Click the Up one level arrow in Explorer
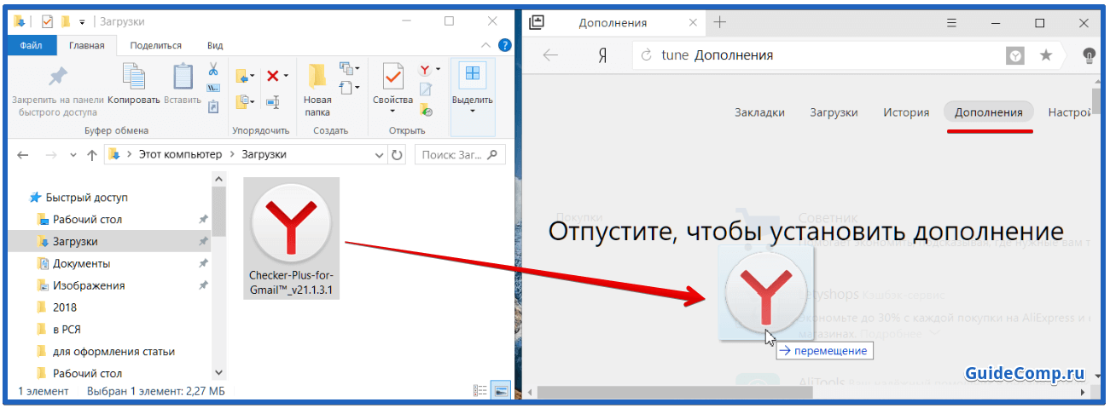Image resolution: width=1110 pixels, height=408 pixels. (x=91, y=155)
